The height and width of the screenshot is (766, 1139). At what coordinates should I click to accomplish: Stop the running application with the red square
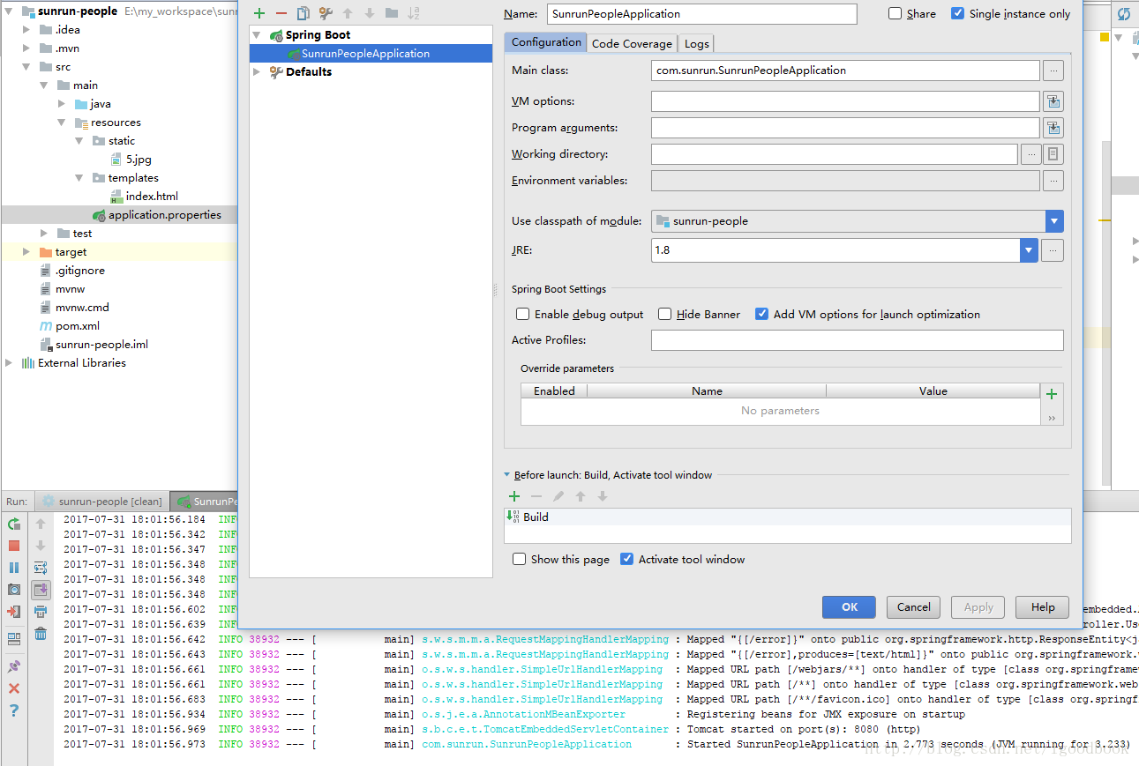14,546
